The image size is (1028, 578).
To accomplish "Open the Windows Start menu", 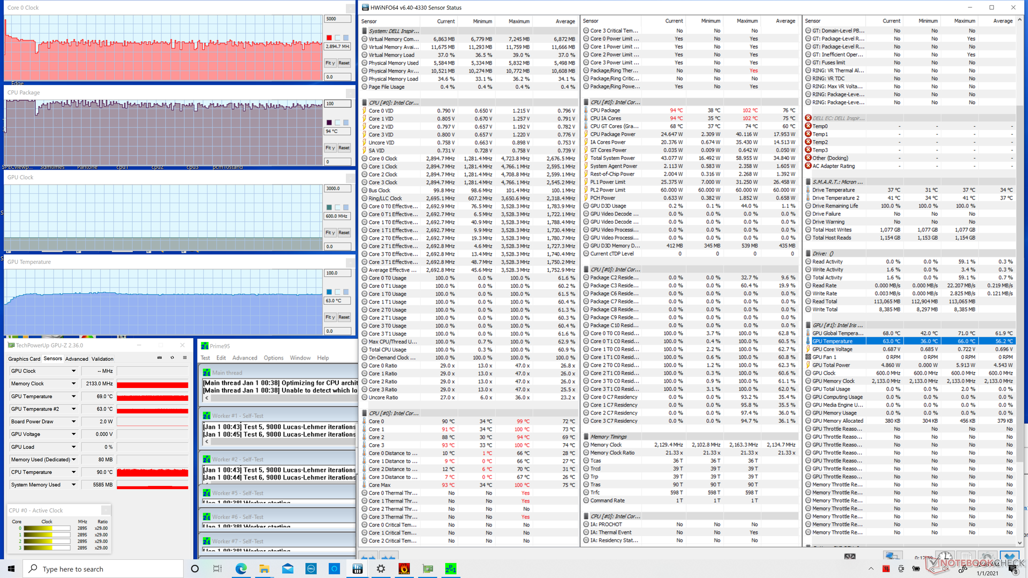I will point(11,569).
